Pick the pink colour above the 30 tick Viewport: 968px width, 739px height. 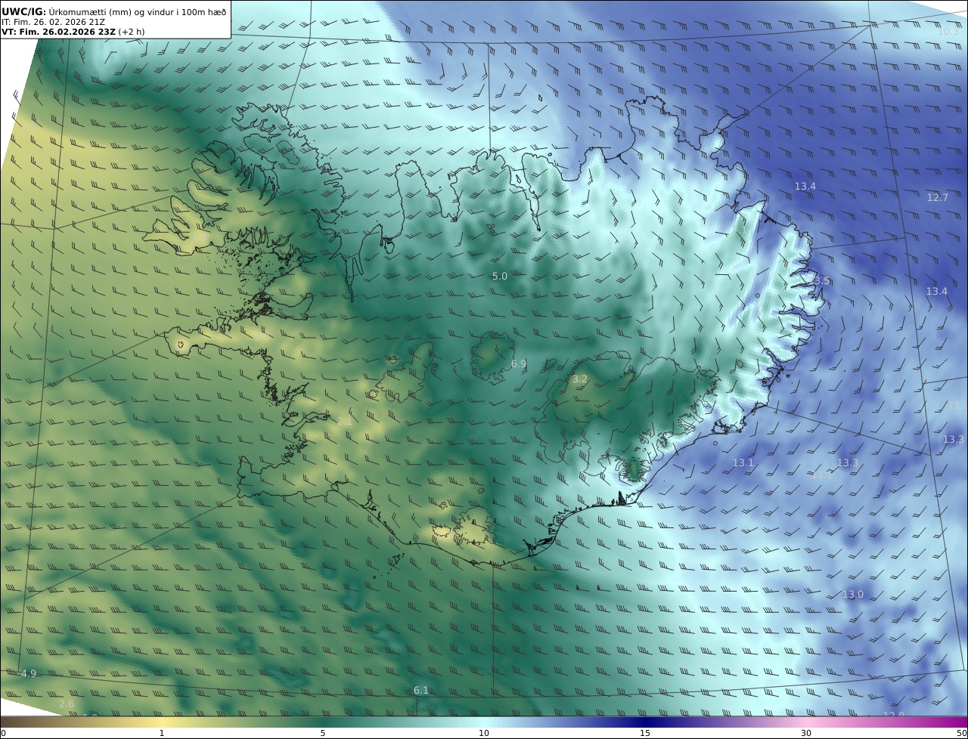pyautogui.click(x=806, y=722)
